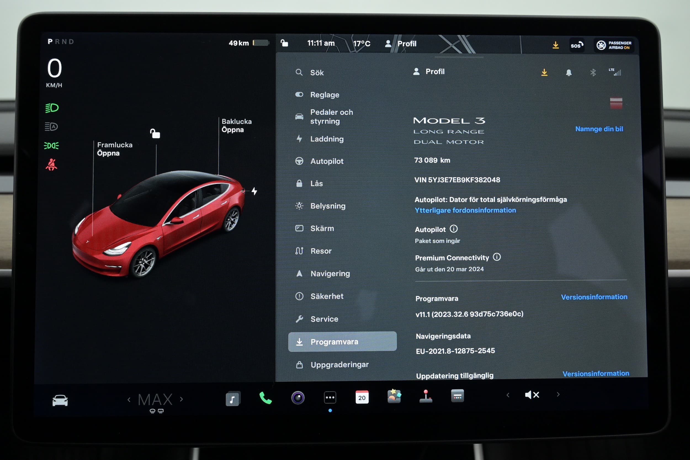The image size is (690, 460).
Task: Open the Belysning lighting menu
Action: [320, 206]
